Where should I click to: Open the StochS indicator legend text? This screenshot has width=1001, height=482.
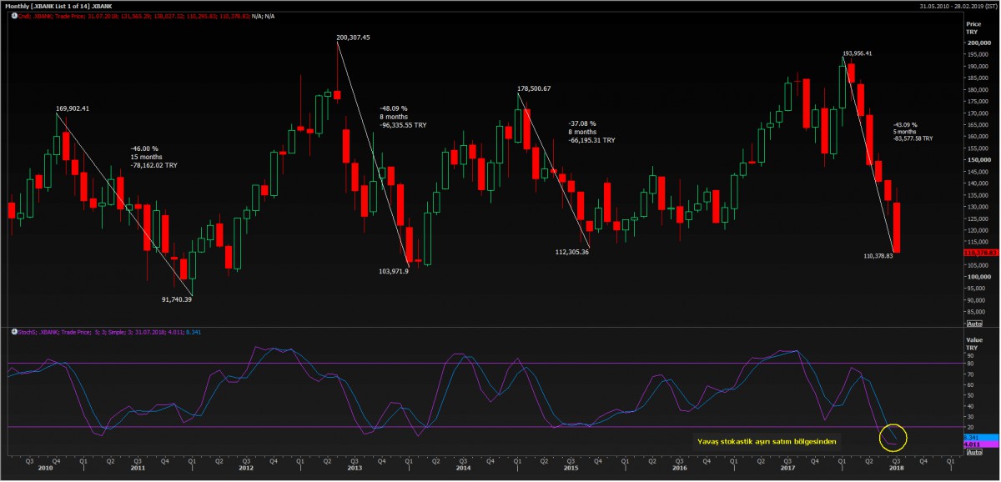108,332
